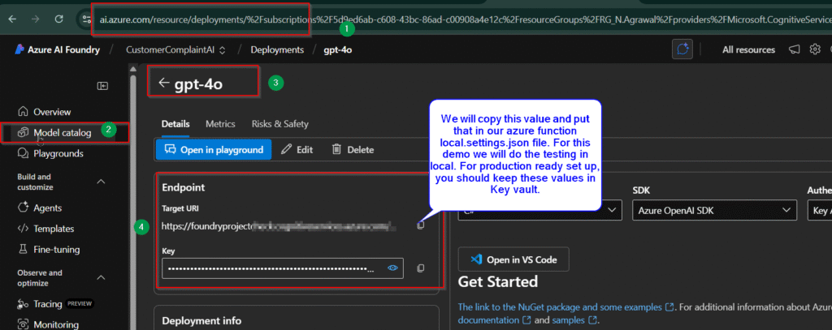Click the Get Started heading
The height and width of the screenshot is (330, 832).
coord(498,281)
